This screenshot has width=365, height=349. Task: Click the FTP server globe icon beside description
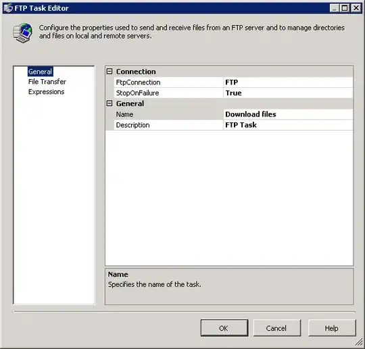tap(22, 32)
